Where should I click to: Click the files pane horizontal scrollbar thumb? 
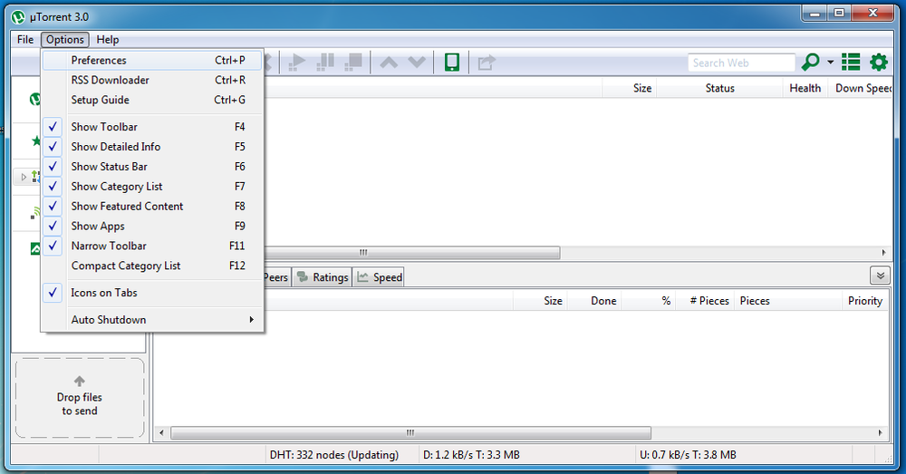[410, 433]
